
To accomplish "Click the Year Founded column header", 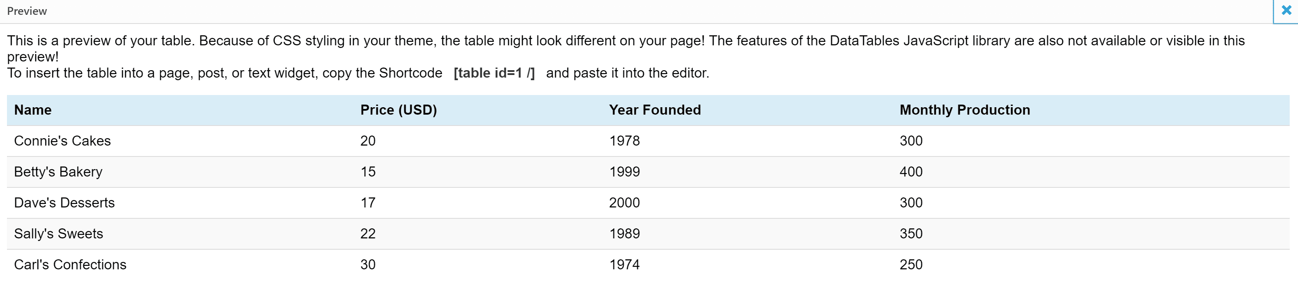I will (654, 110).
